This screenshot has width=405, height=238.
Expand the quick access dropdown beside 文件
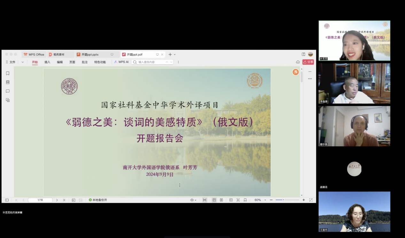coord(23,62)
